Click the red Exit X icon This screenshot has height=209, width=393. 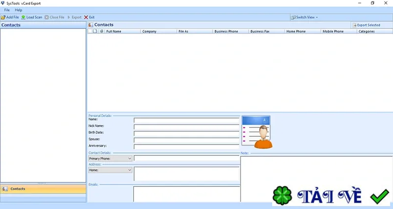86,17
